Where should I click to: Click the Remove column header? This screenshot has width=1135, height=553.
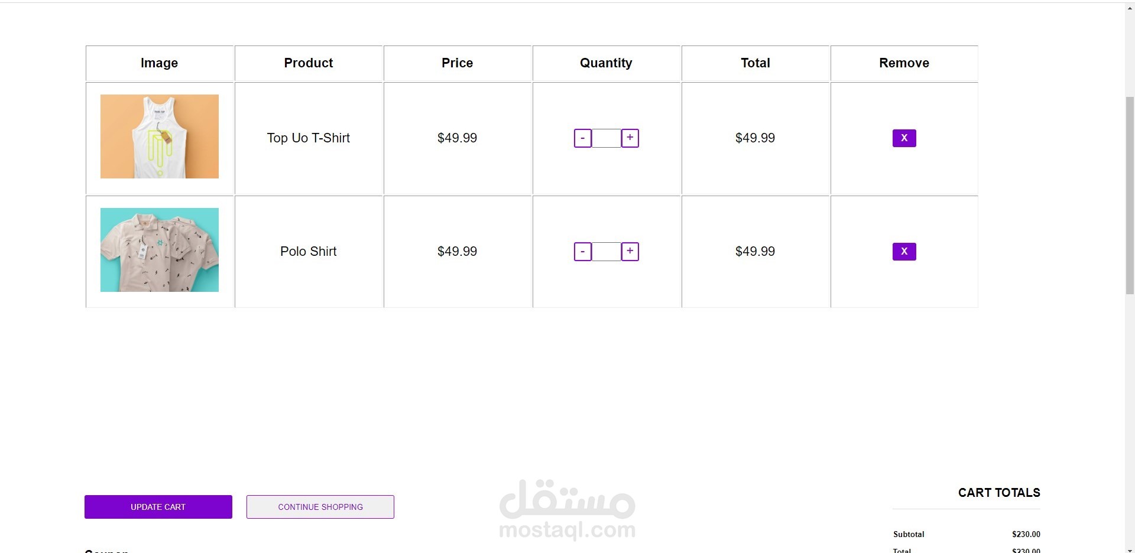pyautogui.click(x=904, y=63)
